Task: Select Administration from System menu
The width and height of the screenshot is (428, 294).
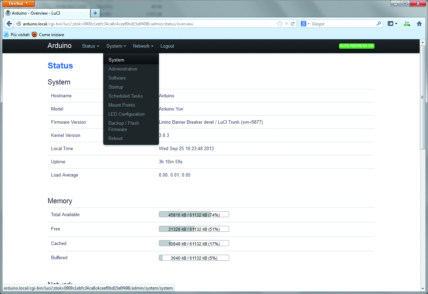Action: pos(123,69)
